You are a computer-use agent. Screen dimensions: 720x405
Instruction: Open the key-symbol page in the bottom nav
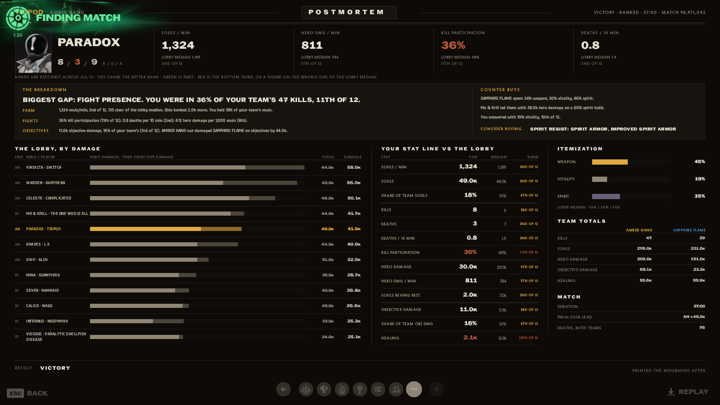pos(360,389)
